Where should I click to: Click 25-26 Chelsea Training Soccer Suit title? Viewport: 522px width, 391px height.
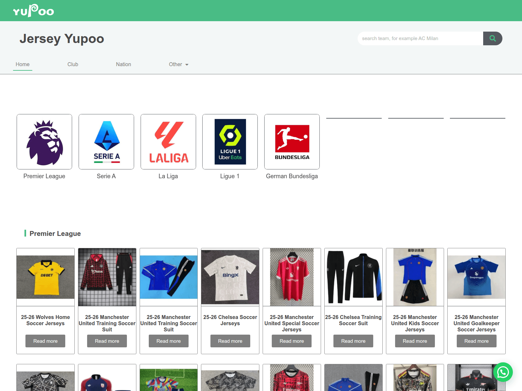tap(353, 320)
